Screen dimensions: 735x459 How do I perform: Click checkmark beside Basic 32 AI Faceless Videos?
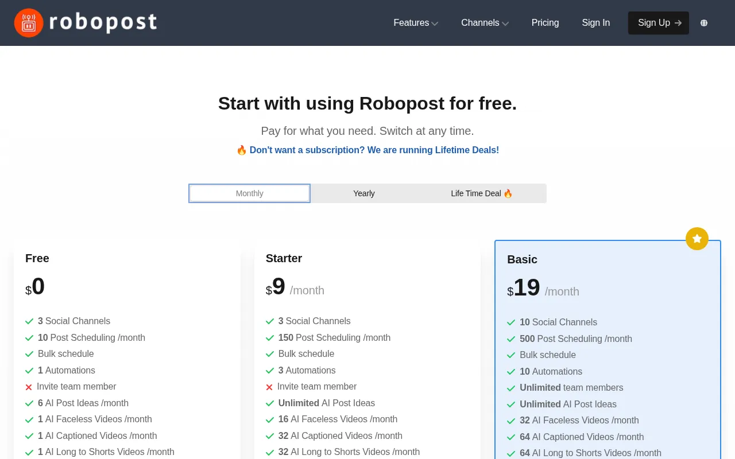click(511, 421)
